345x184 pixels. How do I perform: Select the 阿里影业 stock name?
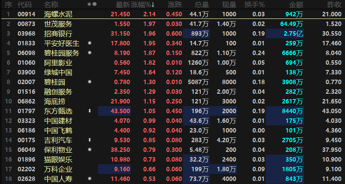pos(58,63)
